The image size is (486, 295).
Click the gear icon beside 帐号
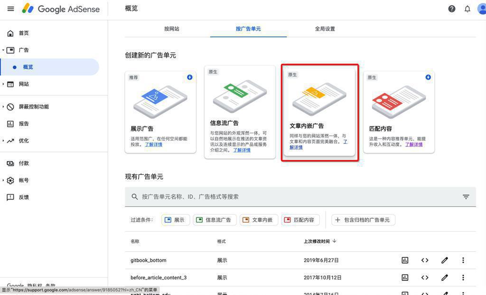pos(10,180)
